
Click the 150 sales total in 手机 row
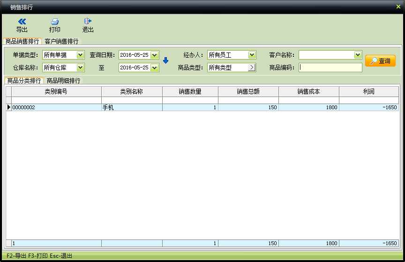click(248, 107)
